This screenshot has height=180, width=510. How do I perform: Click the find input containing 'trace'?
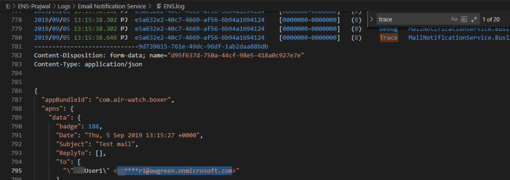[x=413, y=19]
